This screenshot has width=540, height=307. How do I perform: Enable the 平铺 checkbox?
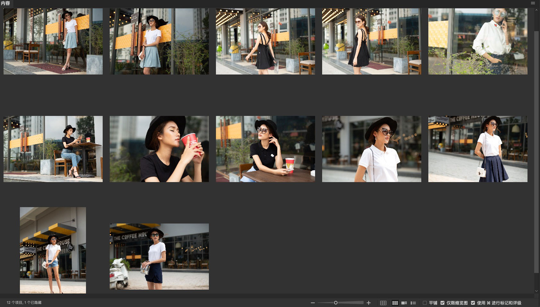pyautogui.click(x=425, y=303)
